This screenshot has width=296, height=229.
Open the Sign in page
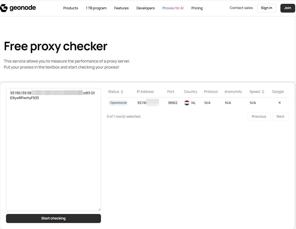click(x=266, y=8)
